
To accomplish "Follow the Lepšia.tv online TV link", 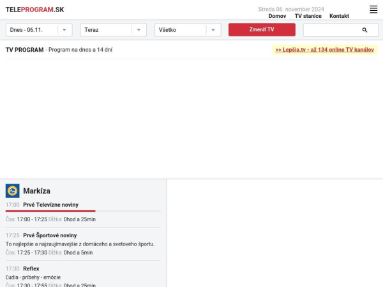I will coord(324,50).
